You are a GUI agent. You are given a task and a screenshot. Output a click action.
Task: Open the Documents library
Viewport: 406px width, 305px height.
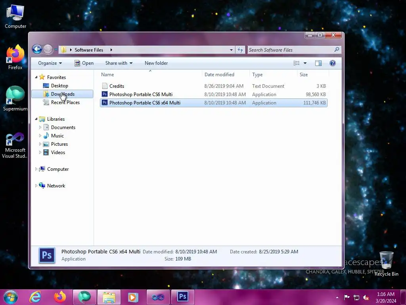pos(63,127)
